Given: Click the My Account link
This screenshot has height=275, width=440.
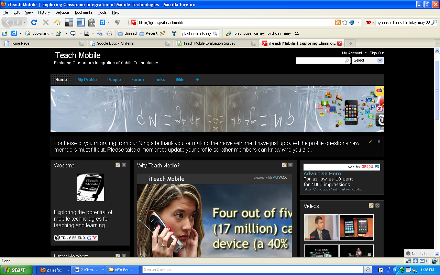Looking at the screenshot, I should [352, 53].
